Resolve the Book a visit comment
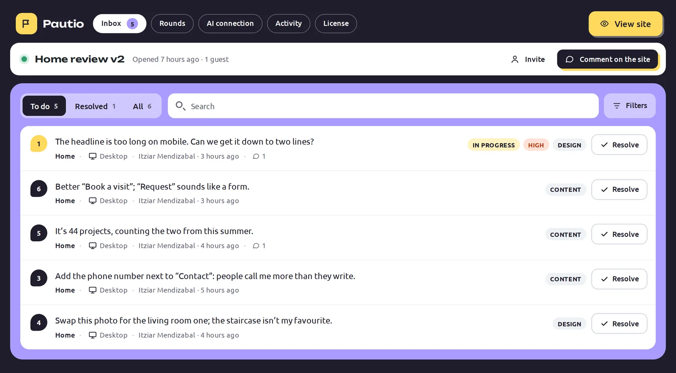Image resolution: width=676 pixels, height=373 pixels. [619, 190]
